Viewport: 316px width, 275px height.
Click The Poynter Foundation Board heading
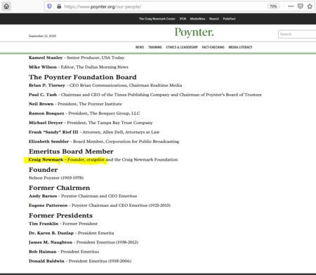[83, 77]
